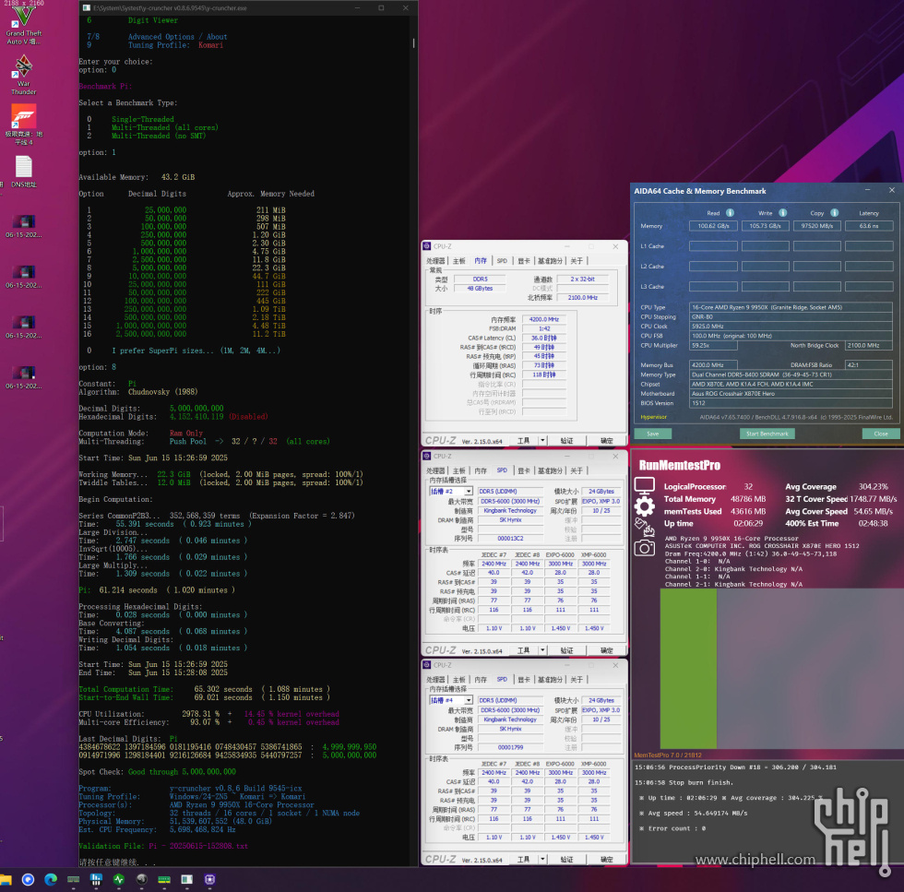The height and width of the screenshot is (892, 904).
Task: Click 'Multi-Threaded (no SMT)' option in y-cruncher
Action: coord(159,136)
